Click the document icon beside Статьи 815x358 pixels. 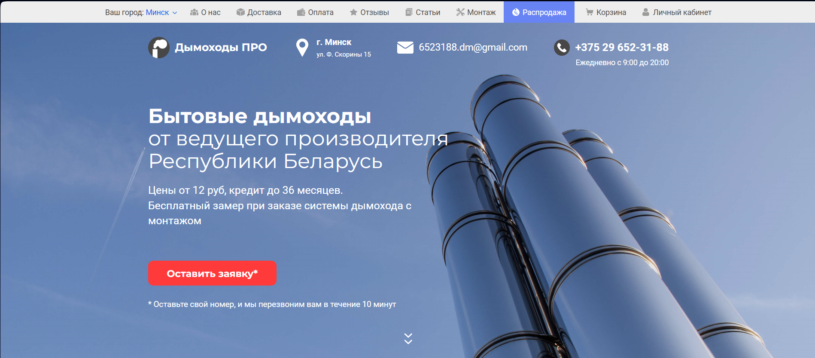tap(409, 12)
